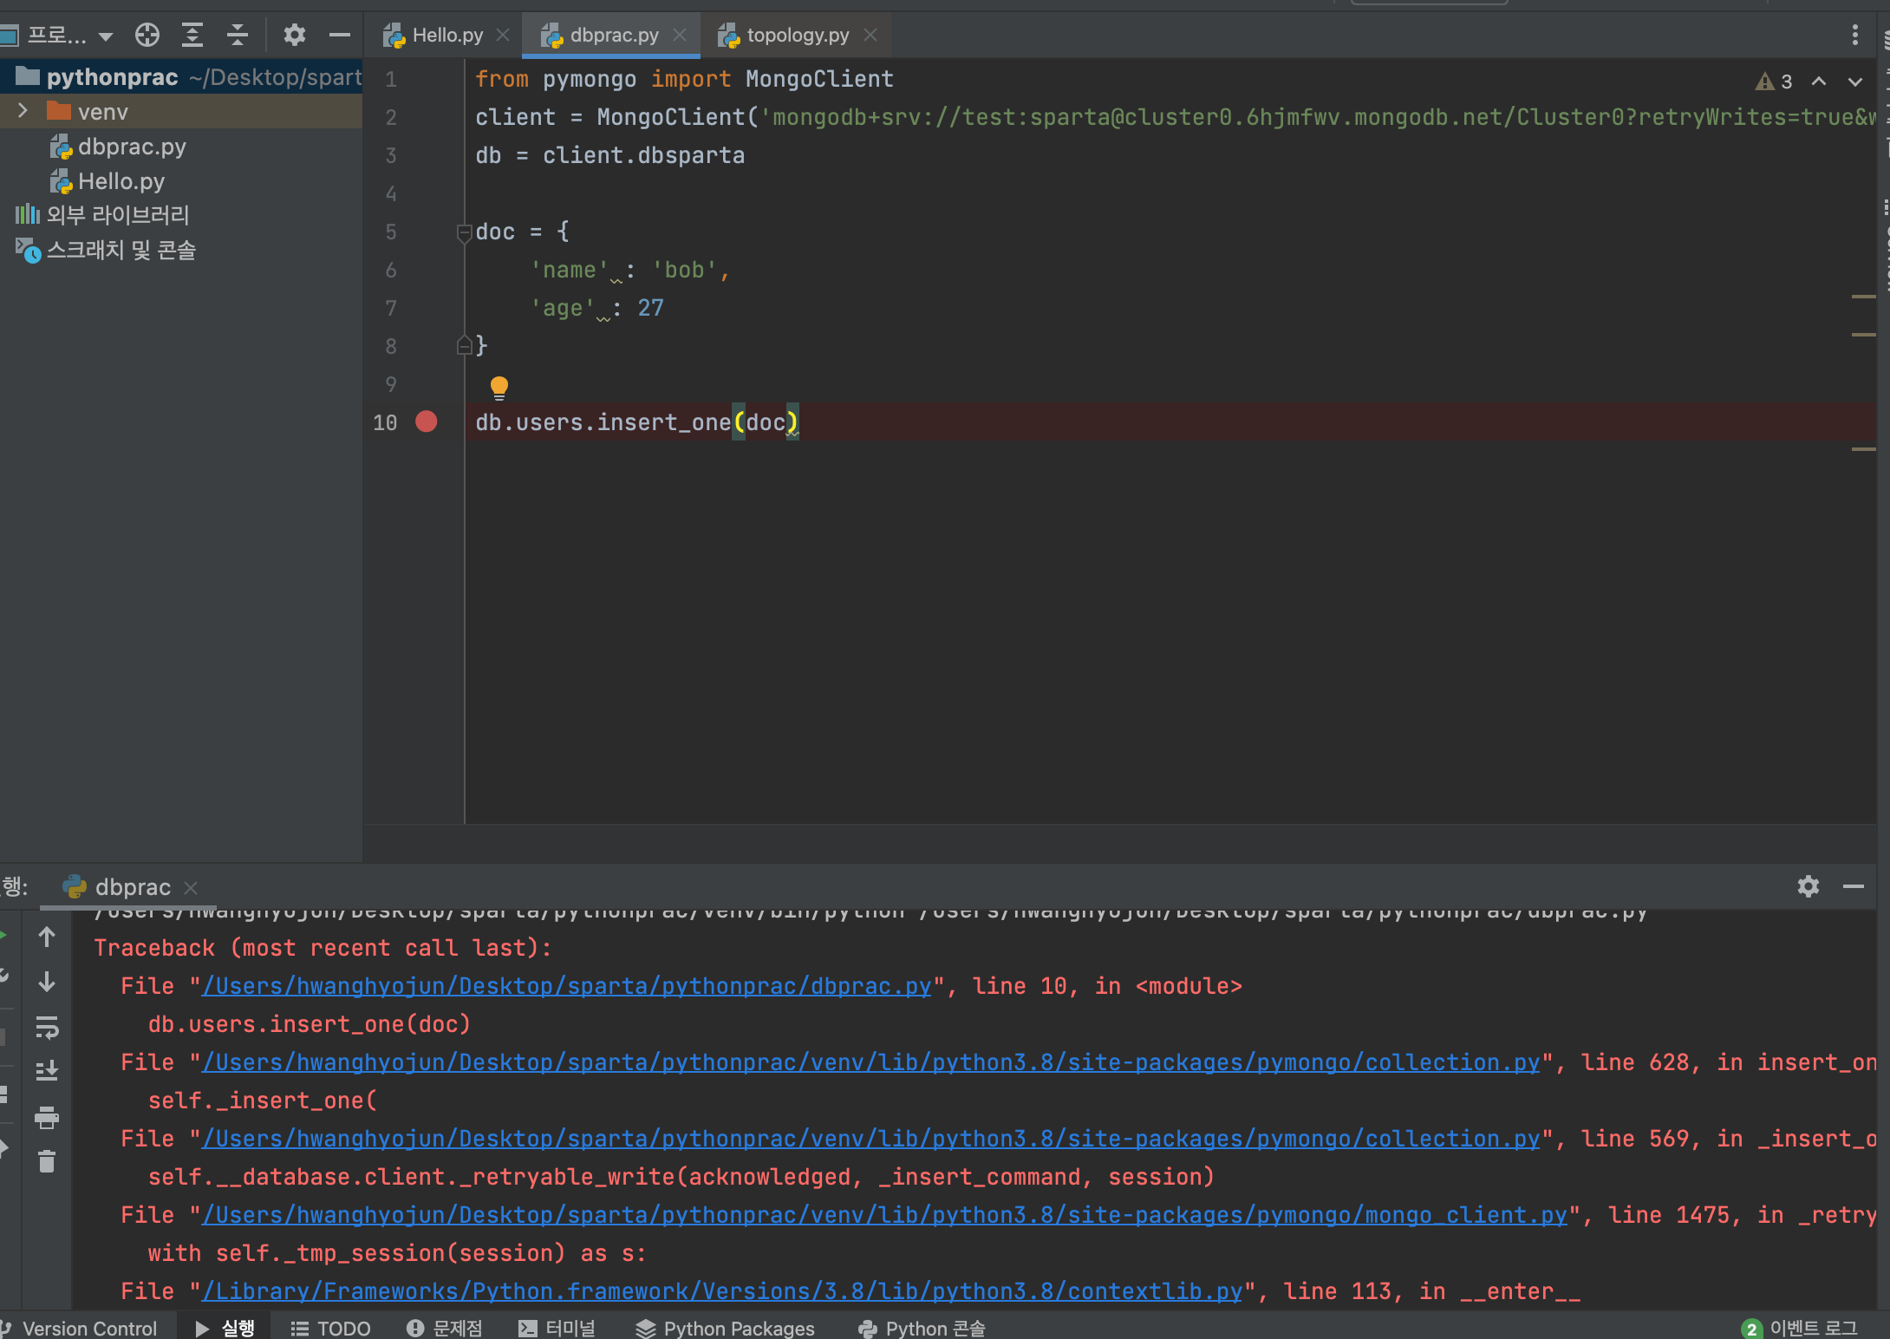
Task: Close the dbprac.py tab
Action: [680, 35]
